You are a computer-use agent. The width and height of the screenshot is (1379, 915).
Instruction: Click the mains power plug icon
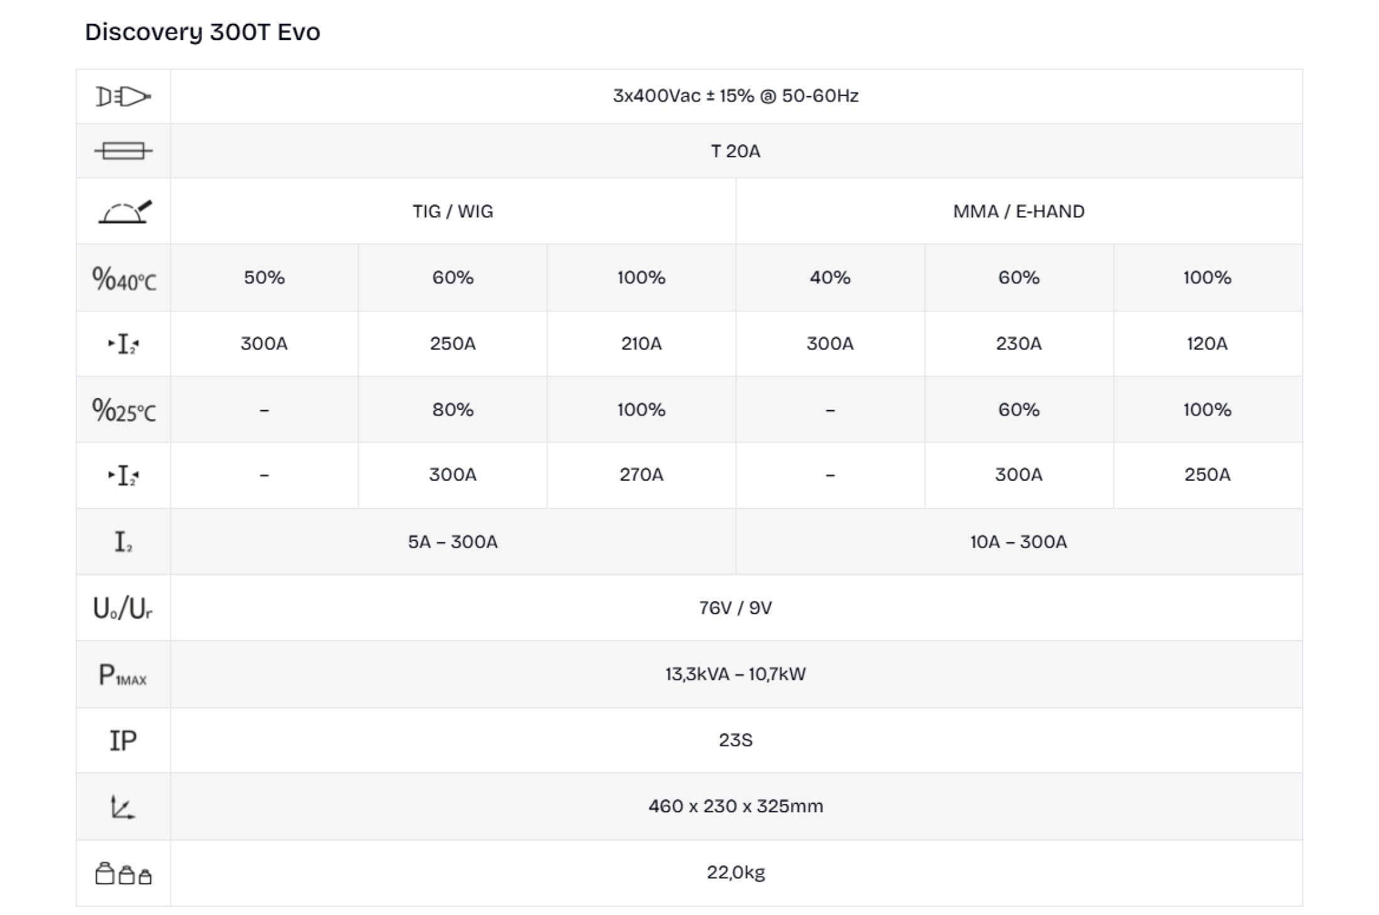pos(123,97)
